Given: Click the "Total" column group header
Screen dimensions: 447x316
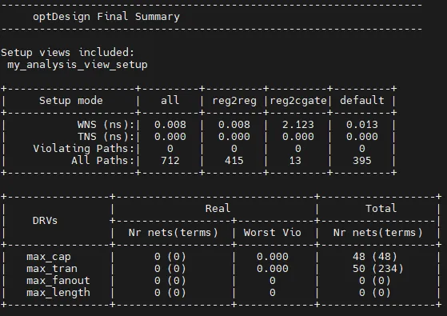Looking at the screenshot, I should pyautogui.click(x=381, y=209).
